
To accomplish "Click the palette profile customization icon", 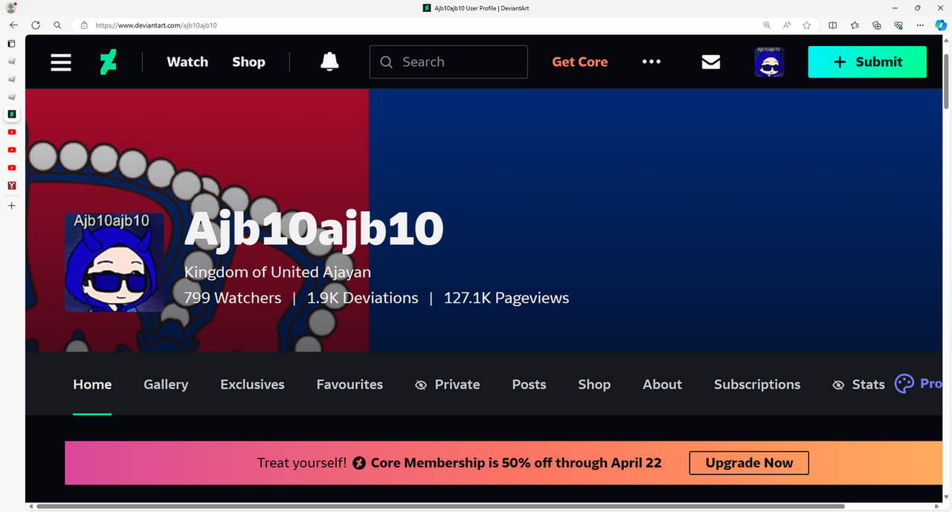I will pos(904,384).
